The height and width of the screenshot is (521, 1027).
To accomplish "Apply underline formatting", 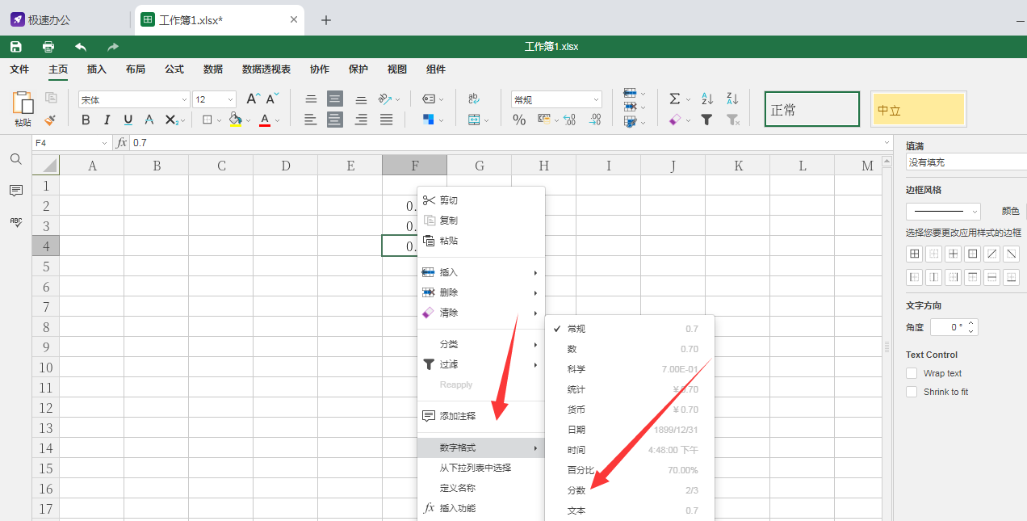I will pyautogui.click(x=128, y=120).
